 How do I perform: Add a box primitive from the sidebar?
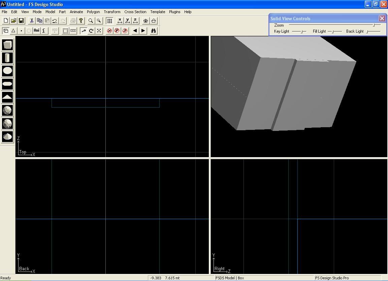click(7, 45)
